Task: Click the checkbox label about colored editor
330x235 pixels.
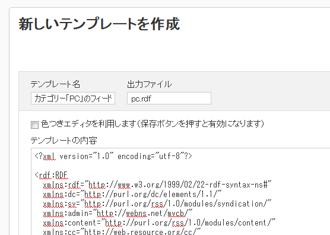Action: 153,124
